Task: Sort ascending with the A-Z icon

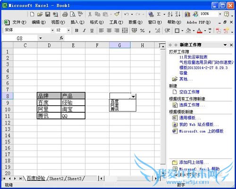Action: click(170, 14)
